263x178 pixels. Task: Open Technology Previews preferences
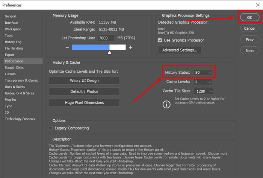(x=20, y=119)
